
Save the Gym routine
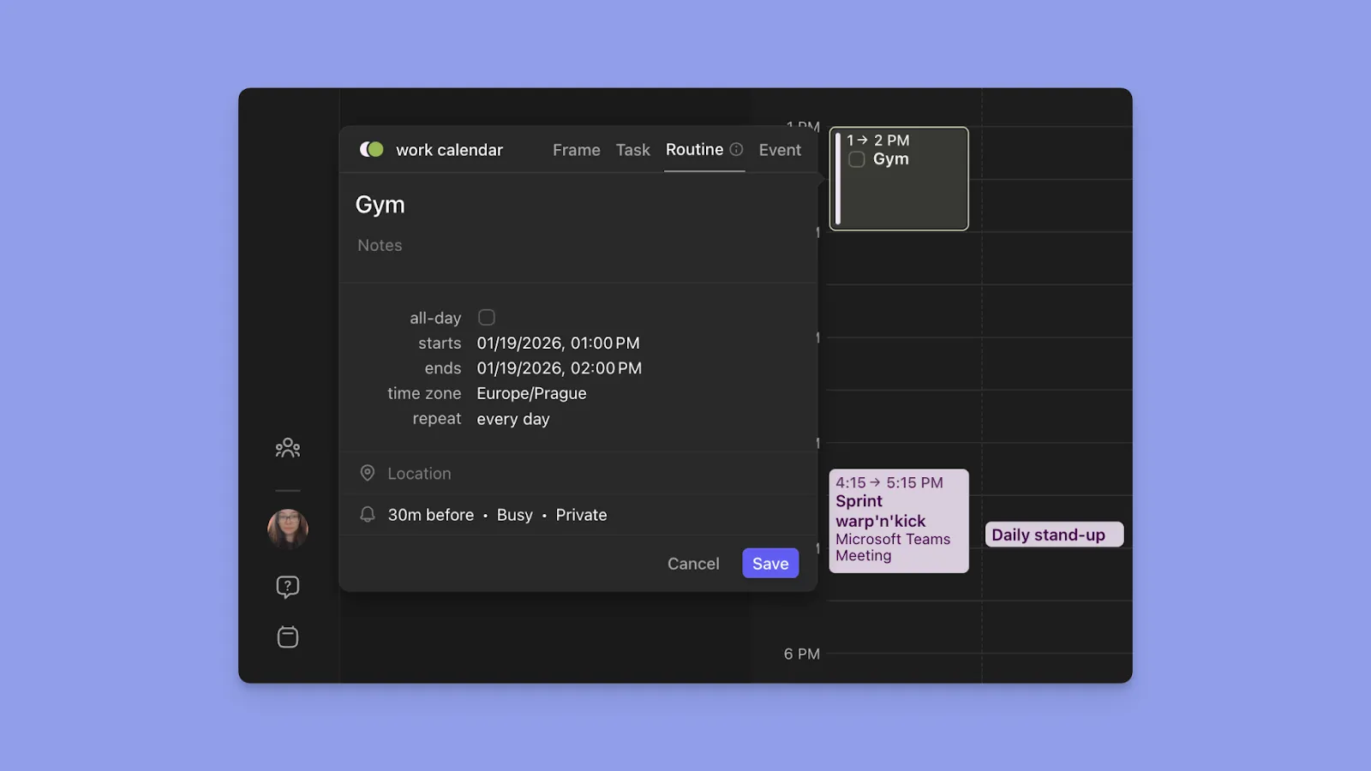[770, 564]
